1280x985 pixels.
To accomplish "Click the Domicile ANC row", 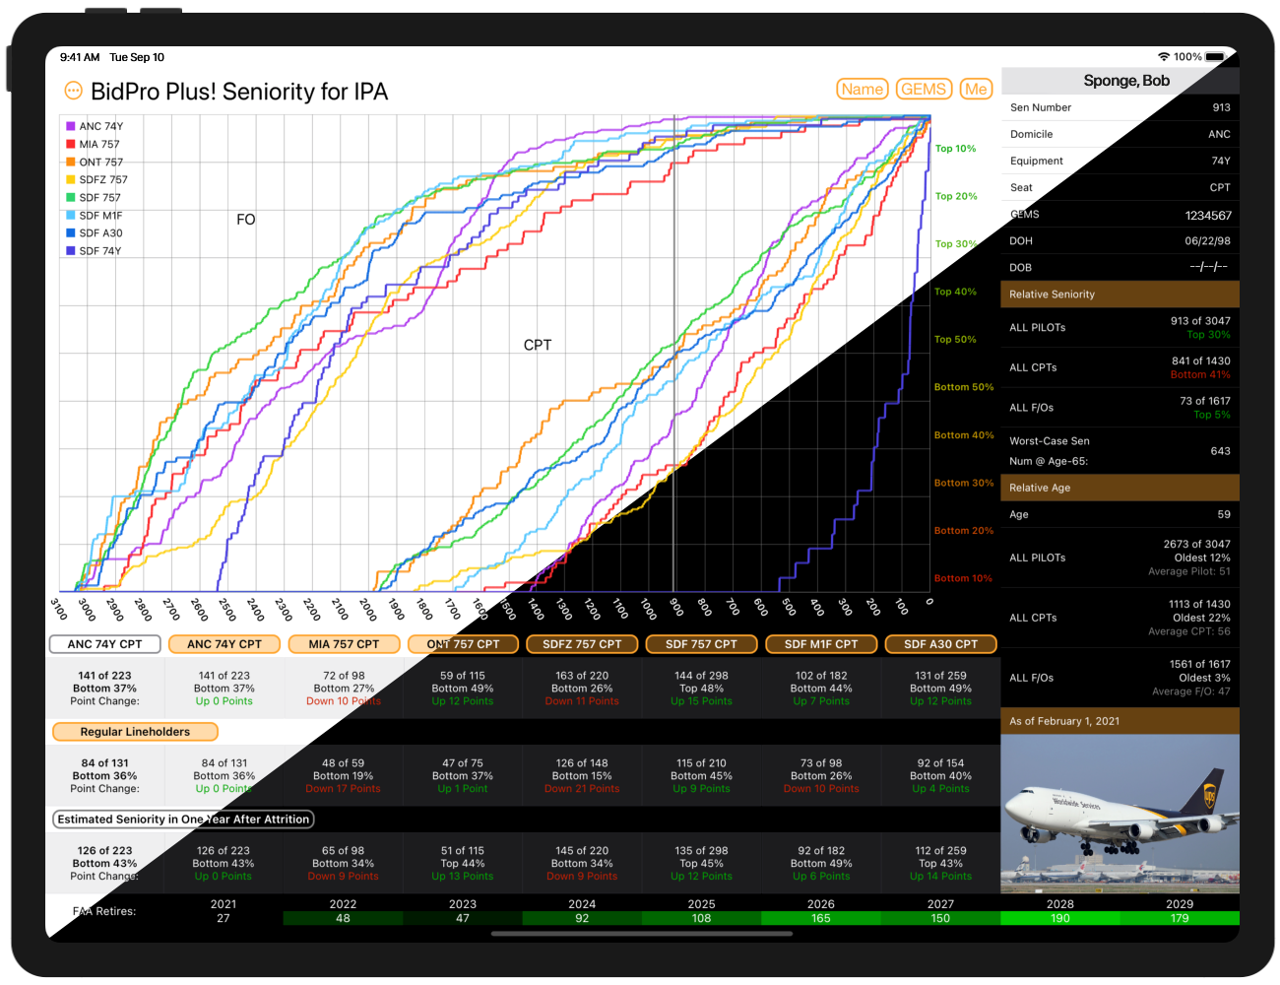I will (x=1120, y=134).
